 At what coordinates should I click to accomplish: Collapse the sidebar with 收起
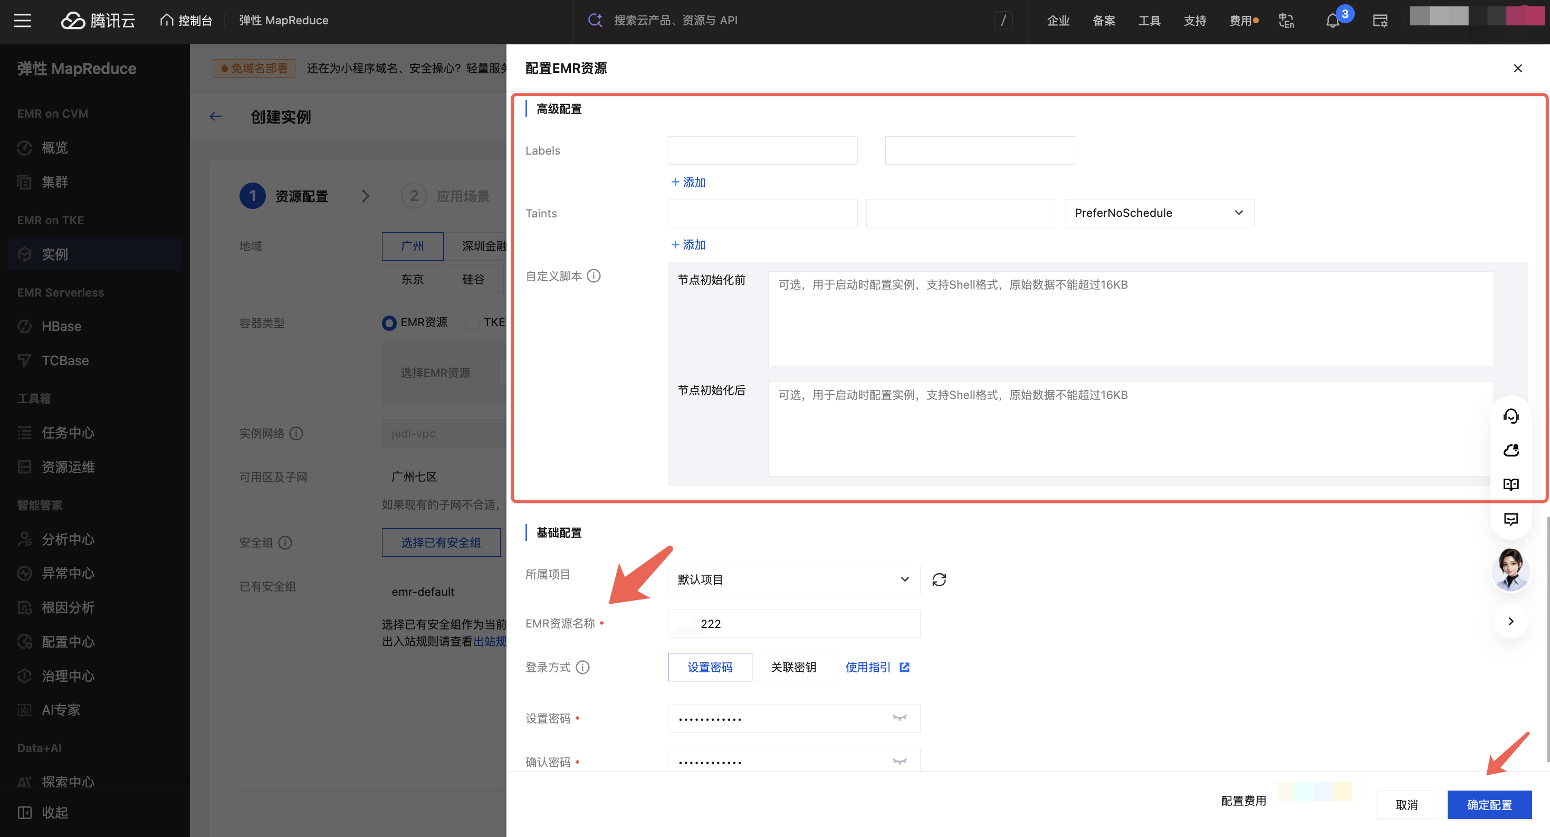pos(43,813)
